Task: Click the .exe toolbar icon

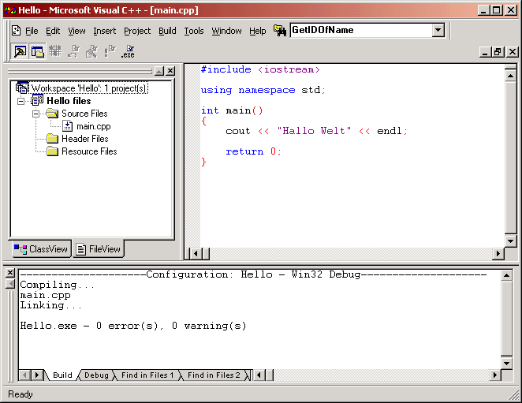Action: (128, 51)
